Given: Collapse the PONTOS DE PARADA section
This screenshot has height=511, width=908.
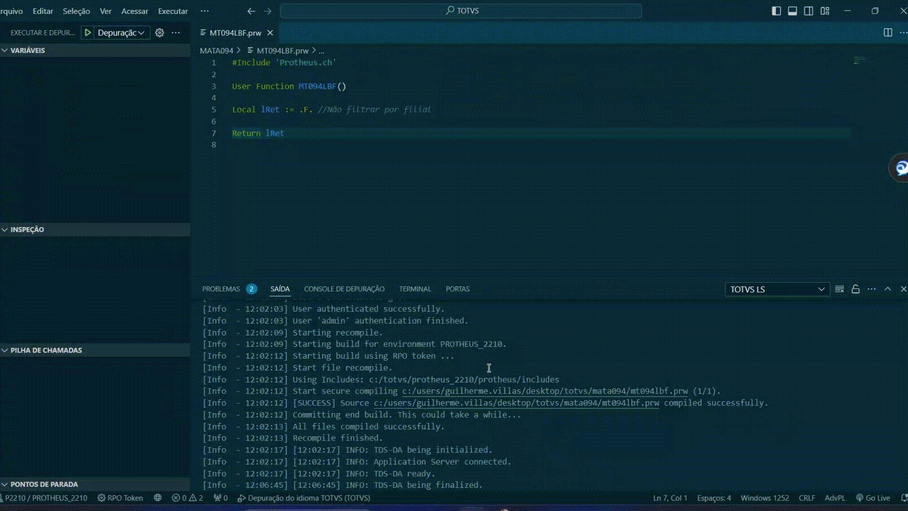Looking at the screenshot, I should click(x=95, y=485).
